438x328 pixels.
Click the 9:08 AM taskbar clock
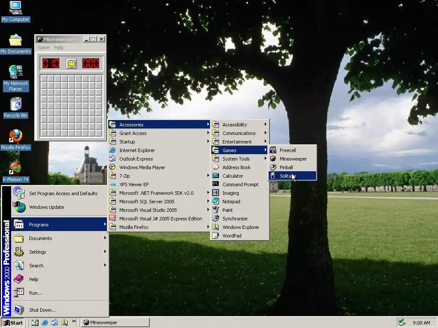point(421,323)
